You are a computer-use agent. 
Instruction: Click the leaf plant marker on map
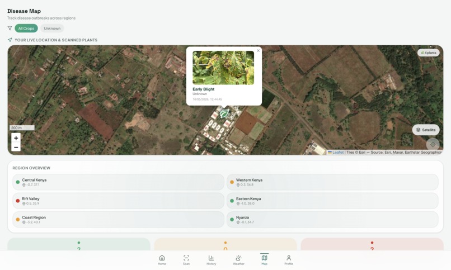(224, 113)
